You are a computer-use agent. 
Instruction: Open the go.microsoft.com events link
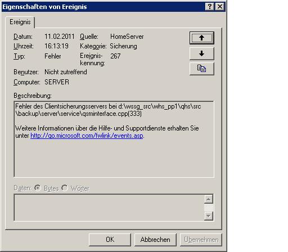[x=87, y=136]
